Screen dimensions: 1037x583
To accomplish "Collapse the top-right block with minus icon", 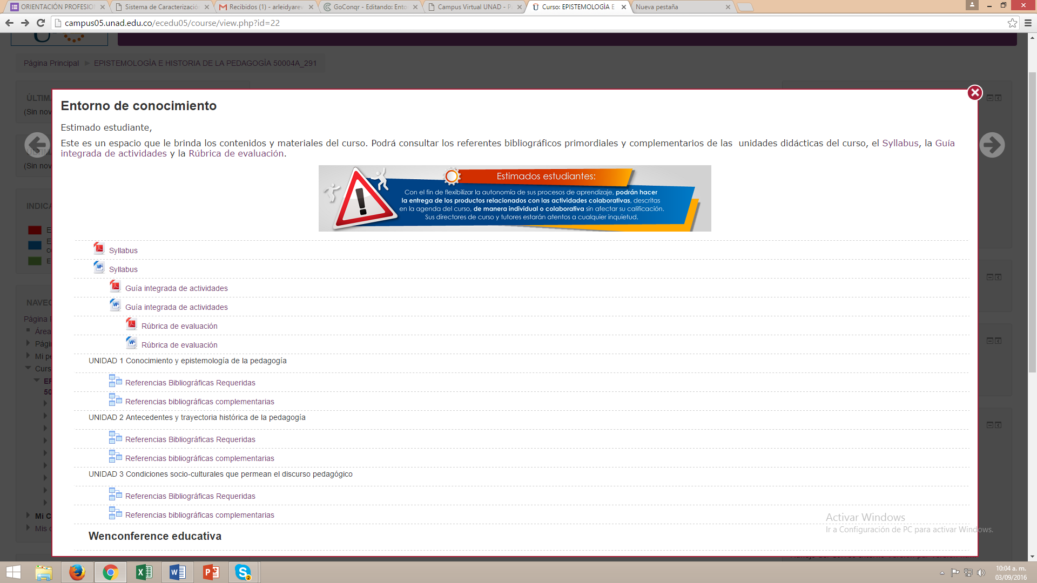I will tap(989, 98).
